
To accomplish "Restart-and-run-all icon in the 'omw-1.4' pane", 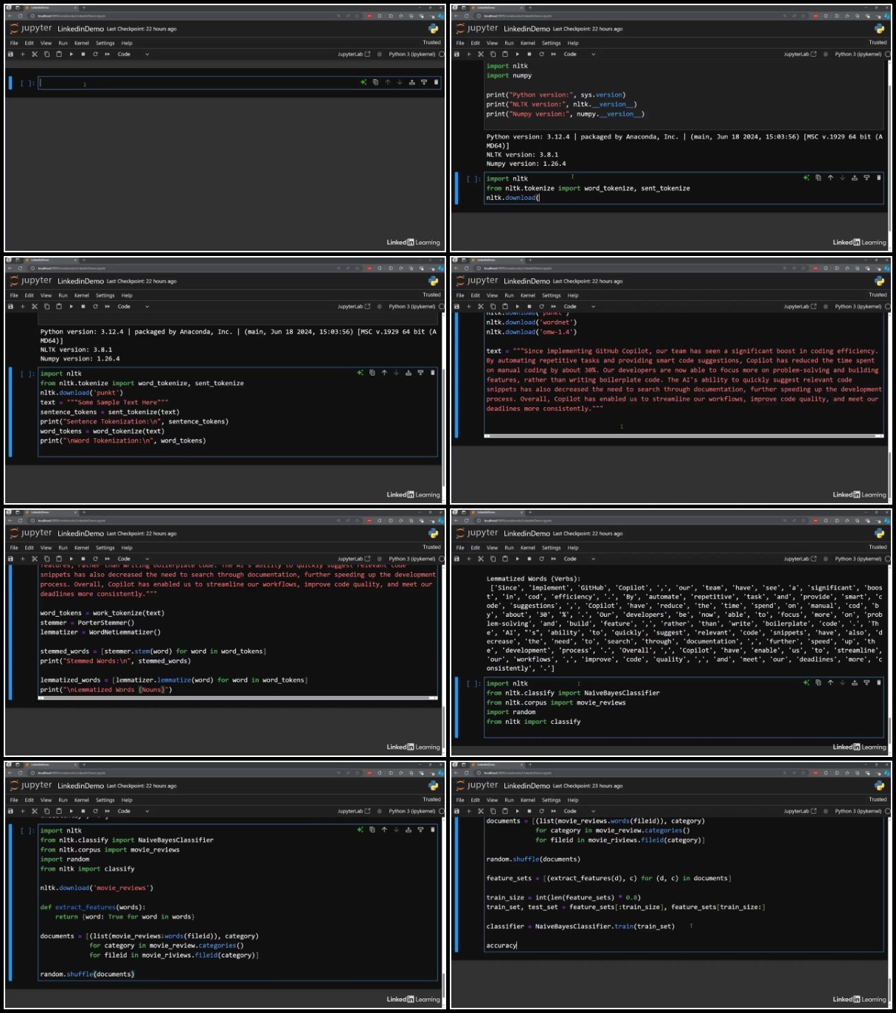I will [554, 306].
